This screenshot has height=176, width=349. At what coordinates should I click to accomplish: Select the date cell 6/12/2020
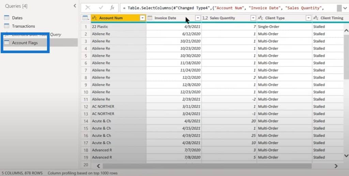coord(174,34)
